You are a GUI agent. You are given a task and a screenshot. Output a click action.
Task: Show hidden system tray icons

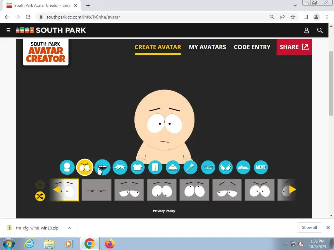285,244
